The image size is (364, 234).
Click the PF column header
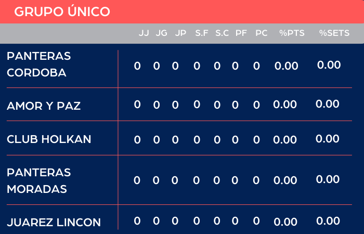pyautogui.click(x=241, y=33)
